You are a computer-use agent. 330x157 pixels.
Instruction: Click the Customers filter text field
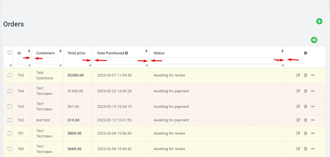tap(47, 61)
